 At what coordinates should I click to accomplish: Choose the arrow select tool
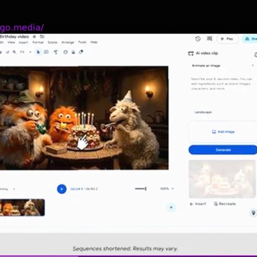[38, 52]
